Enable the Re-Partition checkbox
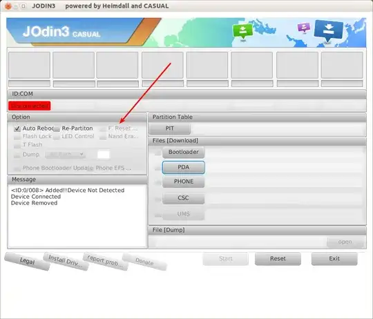The image size is (373, 319). click(57, 129)
